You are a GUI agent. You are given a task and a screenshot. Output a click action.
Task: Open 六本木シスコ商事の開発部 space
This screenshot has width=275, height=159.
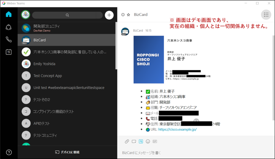coord(66,52)
